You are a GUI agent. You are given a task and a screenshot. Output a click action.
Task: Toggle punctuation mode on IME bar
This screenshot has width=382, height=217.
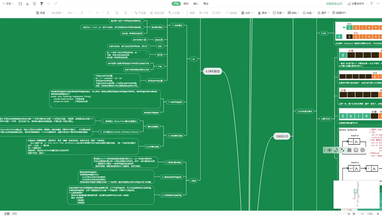(x=342, y=150)
